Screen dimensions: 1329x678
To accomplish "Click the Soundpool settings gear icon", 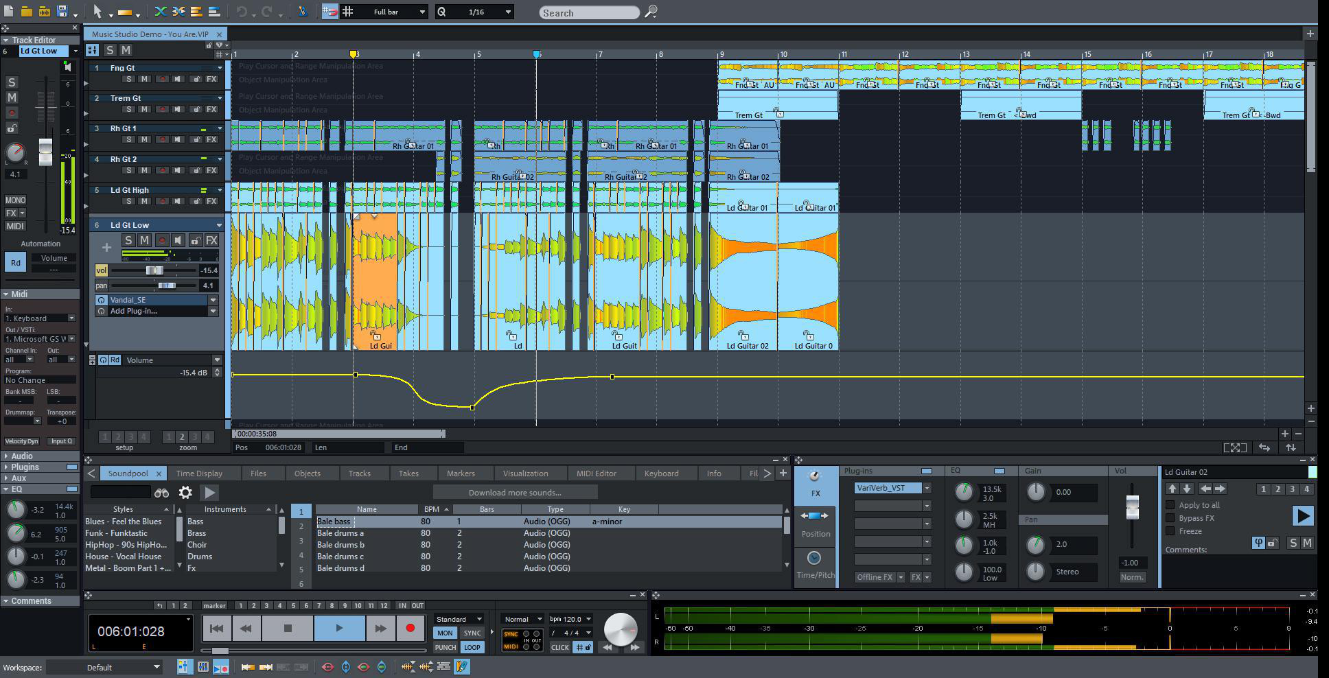I will [185, 492].
